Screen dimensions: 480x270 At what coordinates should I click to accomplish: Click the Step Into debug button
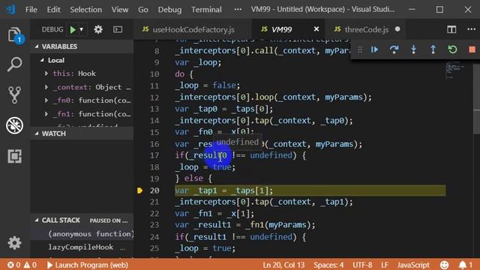(413, 49)
